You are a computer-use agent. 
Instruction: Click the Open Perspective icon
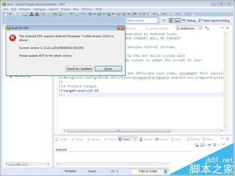pos(164,21)
